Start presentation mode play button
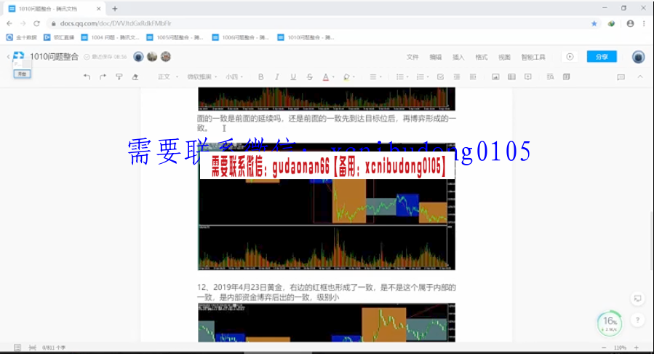 [570, 57]
